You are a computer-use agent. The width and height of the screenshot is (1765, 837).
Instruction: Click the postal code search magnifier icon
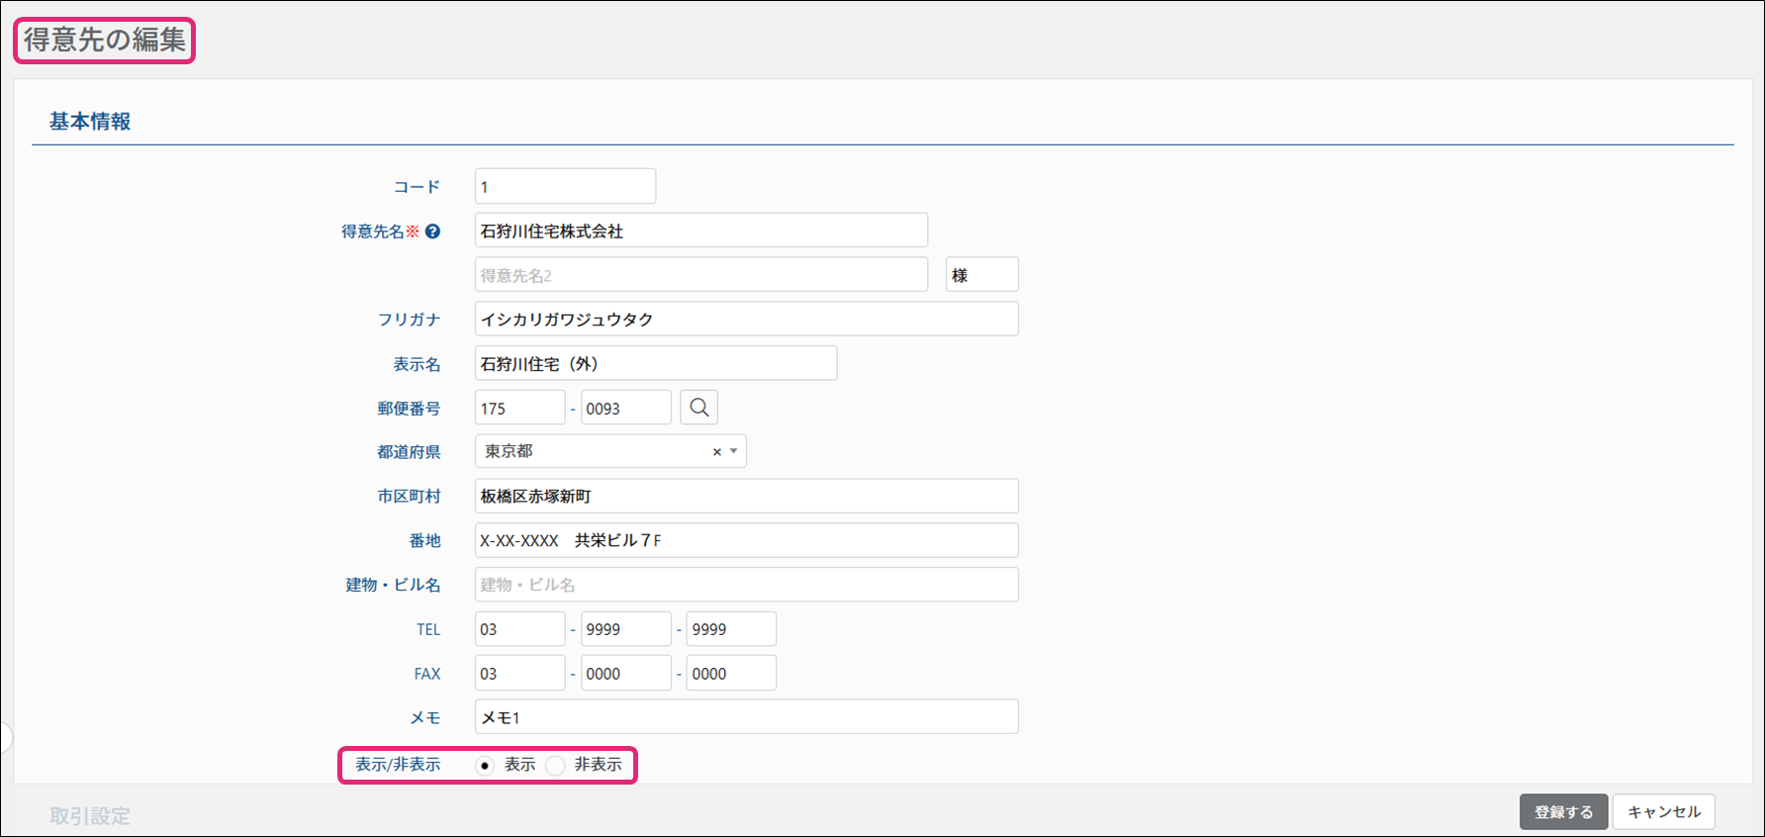click(699, 408)
